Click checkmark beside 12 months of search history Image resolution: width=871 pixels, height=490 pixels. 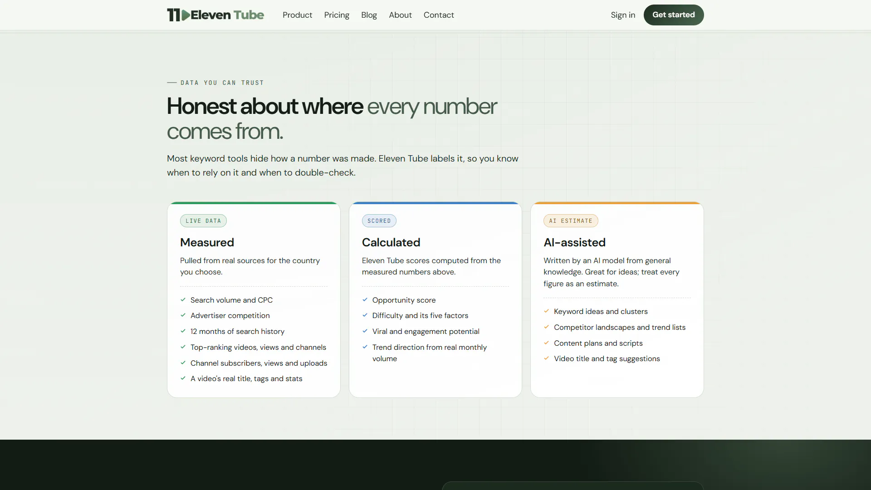coord(183,331)
